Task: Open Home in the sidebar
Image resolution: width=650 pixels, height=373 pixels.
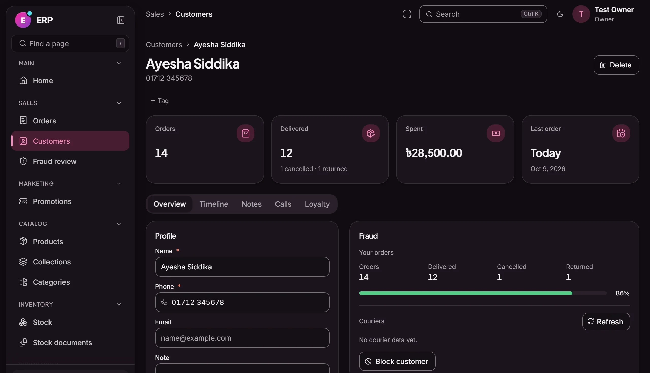Action: pos(70,80)
